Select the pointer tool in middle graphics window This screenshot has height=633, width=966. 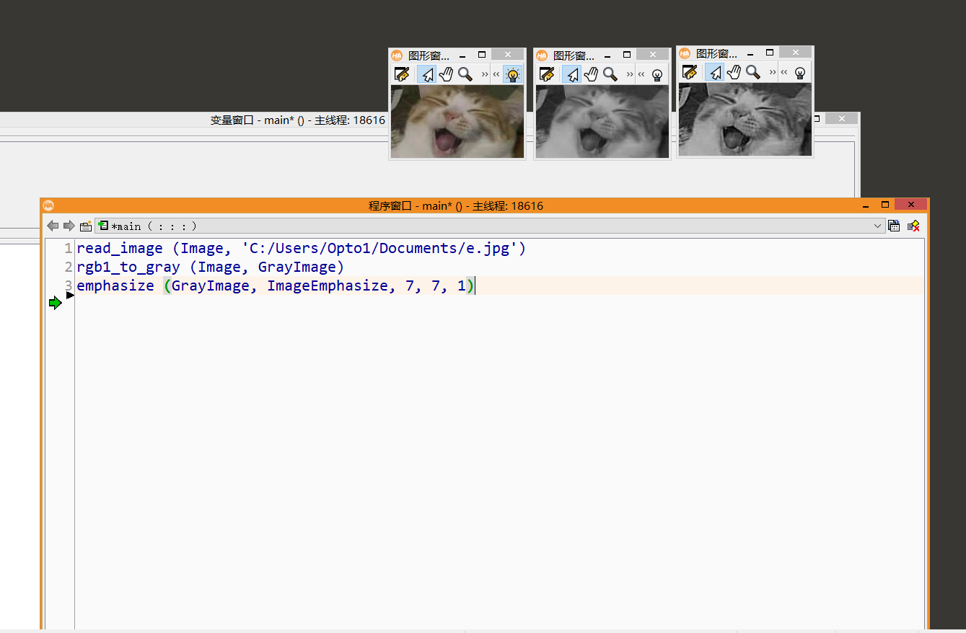click(571, 74)
